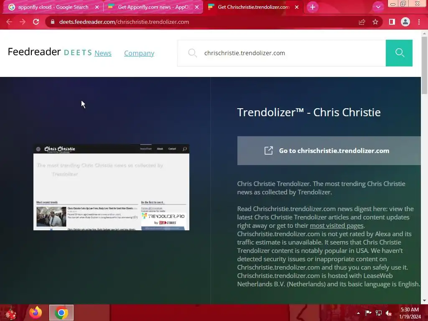The width and height of the screenshot is (428, 321).
Task: Click the Chrome taskbar icon
Action: click(x=61, y=313)
